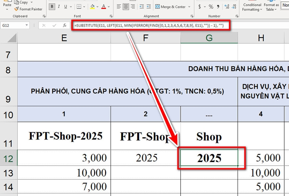
Task: Select row 13 header
Action: coord(8,173)
